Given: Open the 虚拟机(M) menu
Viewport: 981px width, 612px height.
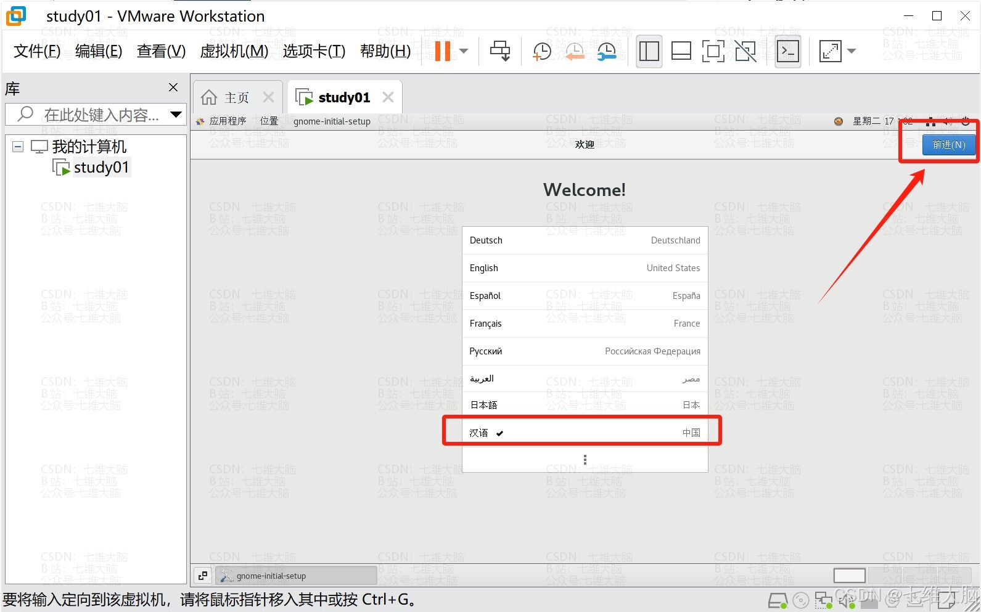Looking at the screenshot, I should coord(234,51).
